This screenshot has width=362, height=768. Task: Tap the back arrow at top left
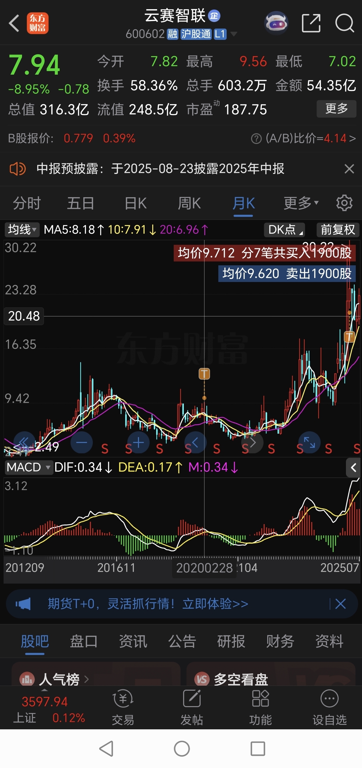14,23
